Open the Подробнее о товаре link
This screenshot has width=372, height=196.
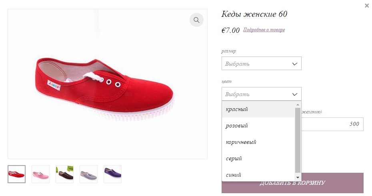pos(264,30)
